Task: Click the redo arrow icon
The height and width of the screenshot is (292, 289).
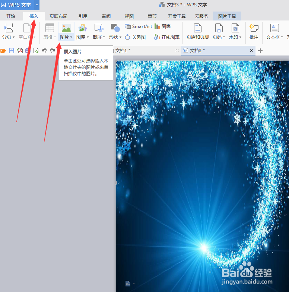Action: pyautogui.click(x=53, y=51)
